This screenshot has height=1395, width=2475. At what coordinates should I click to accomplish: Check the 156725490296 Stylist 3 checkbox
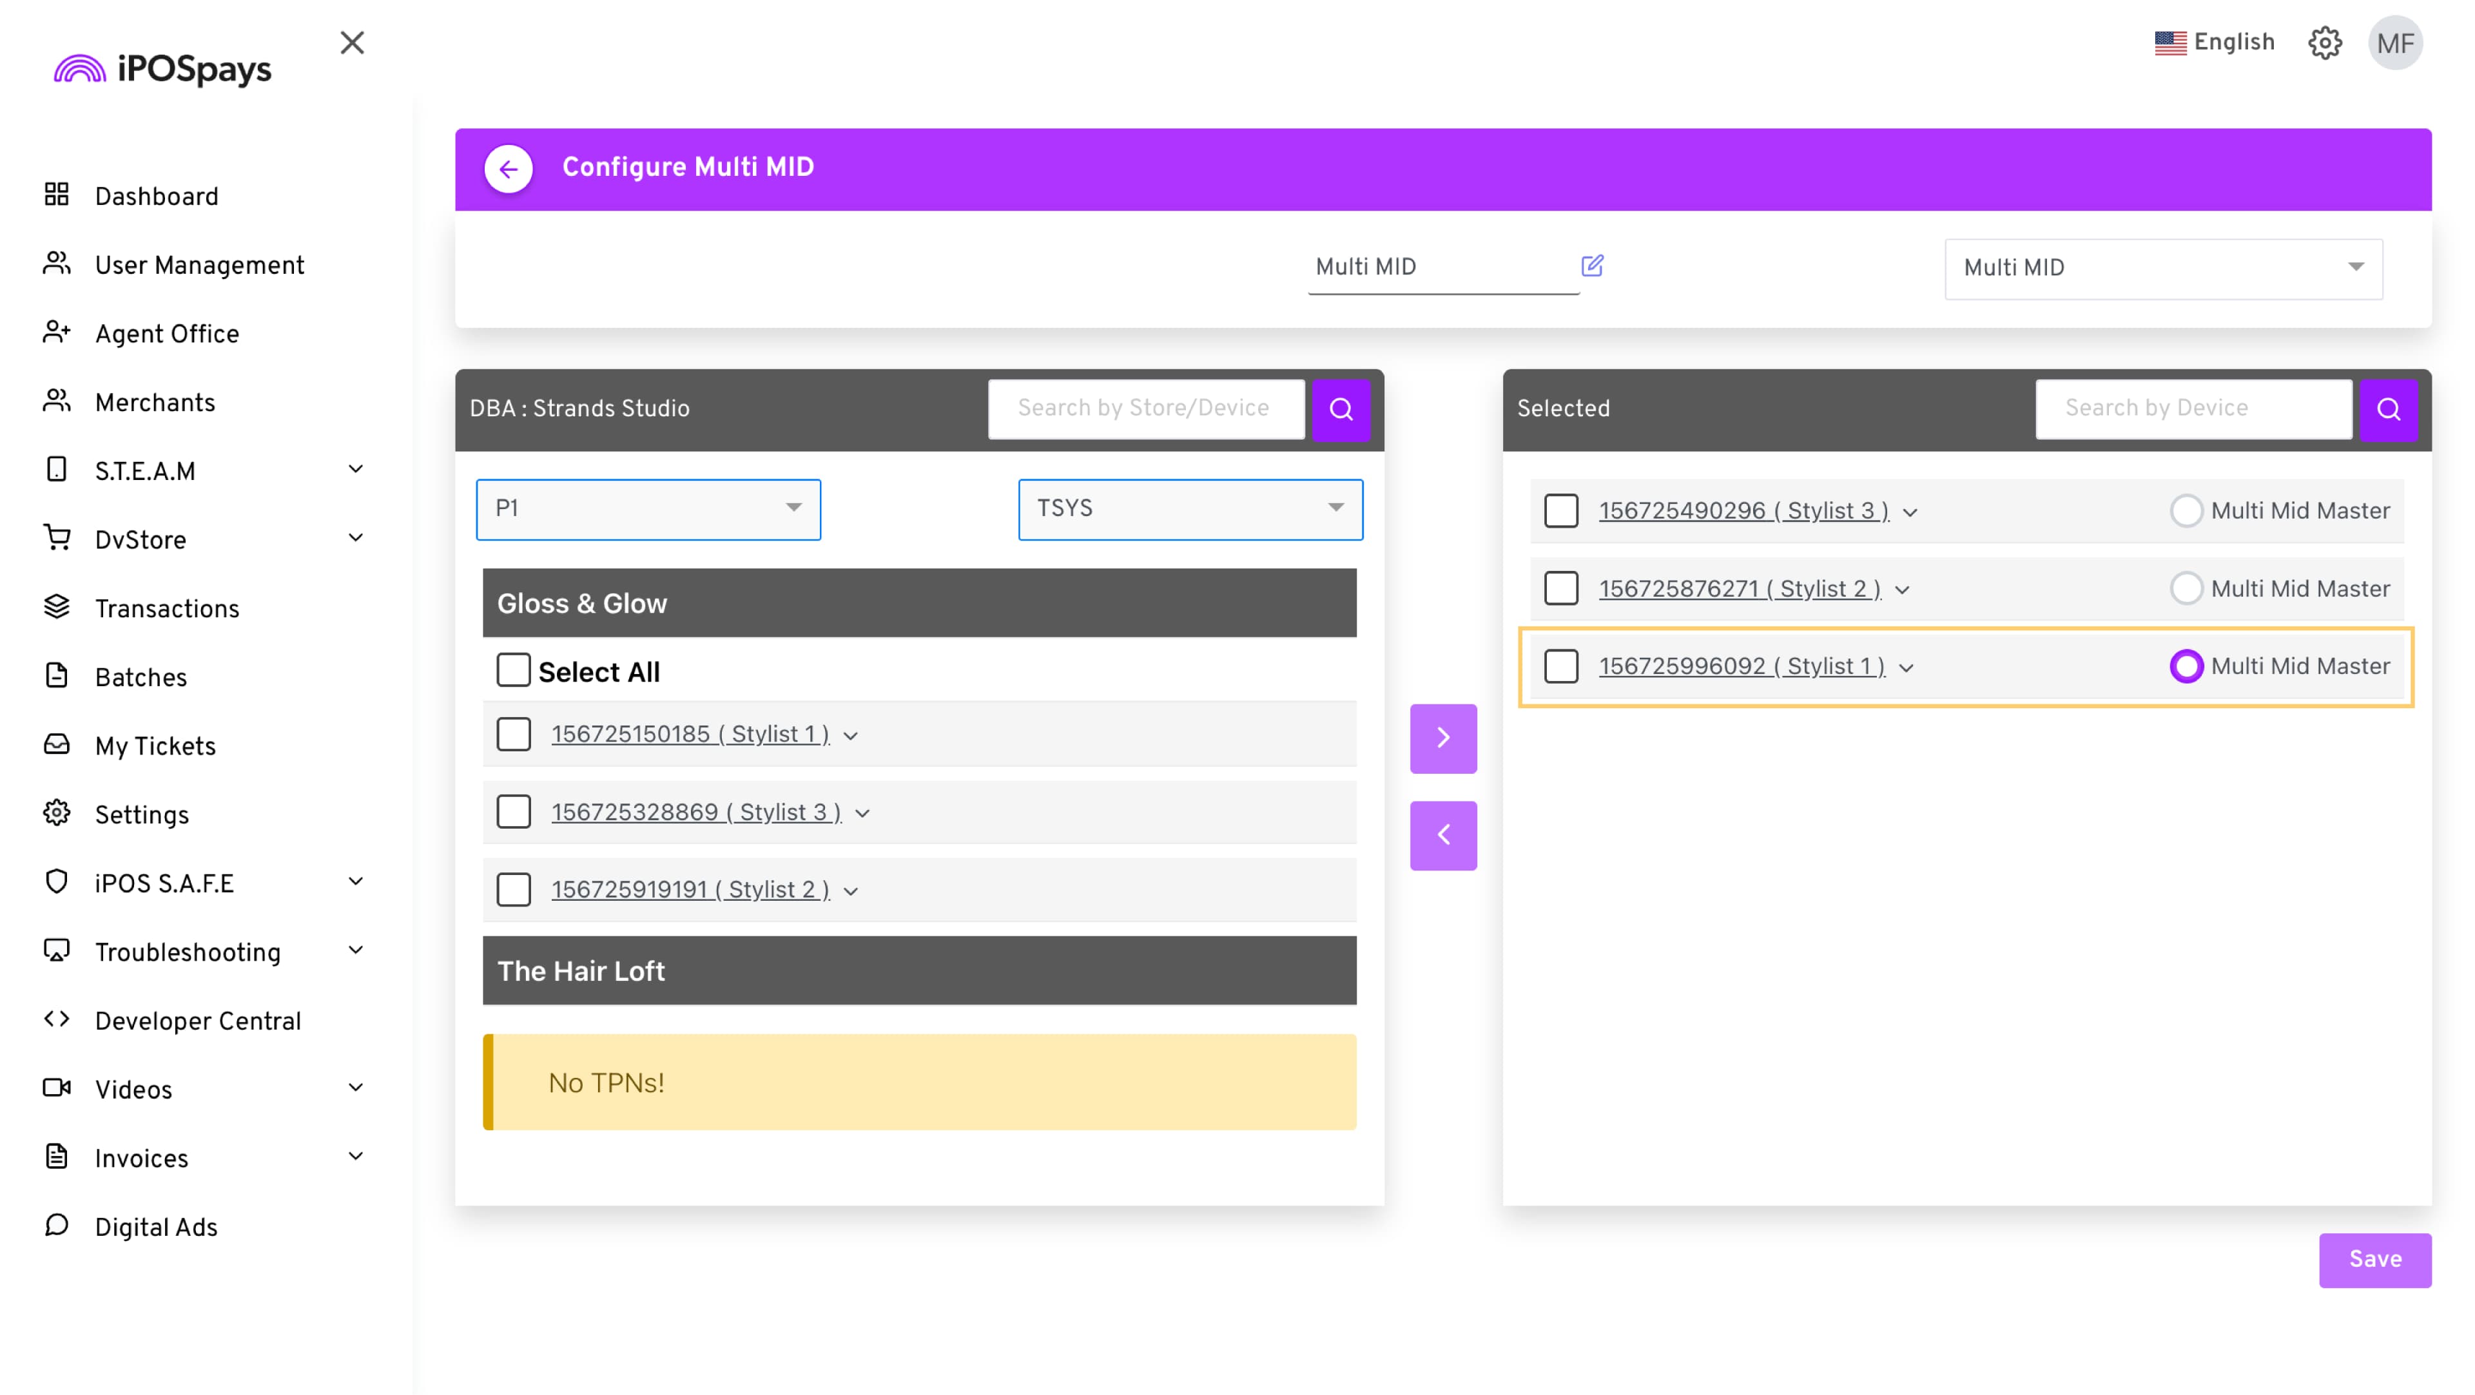[1561, 511]
